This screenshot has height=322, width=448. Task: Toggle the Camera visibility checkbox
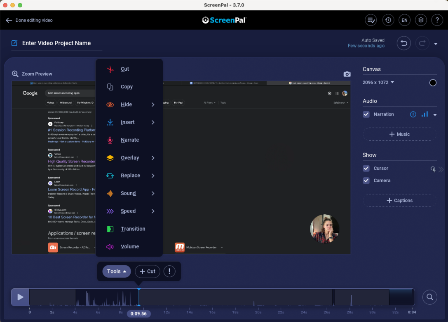pos(366,181)
